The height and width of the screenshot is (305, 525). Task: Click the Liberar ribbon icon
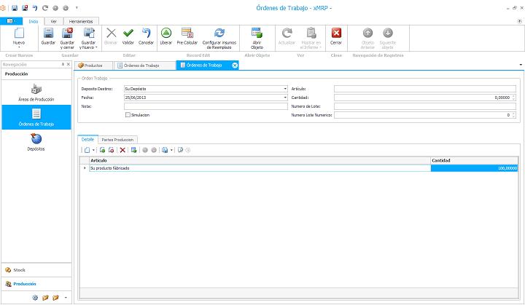coord(166,34)
